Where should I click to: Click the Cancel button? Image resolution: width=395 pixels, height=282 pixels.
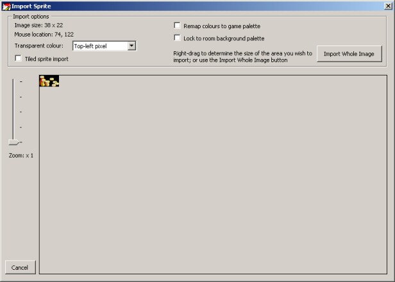(20, 267)
